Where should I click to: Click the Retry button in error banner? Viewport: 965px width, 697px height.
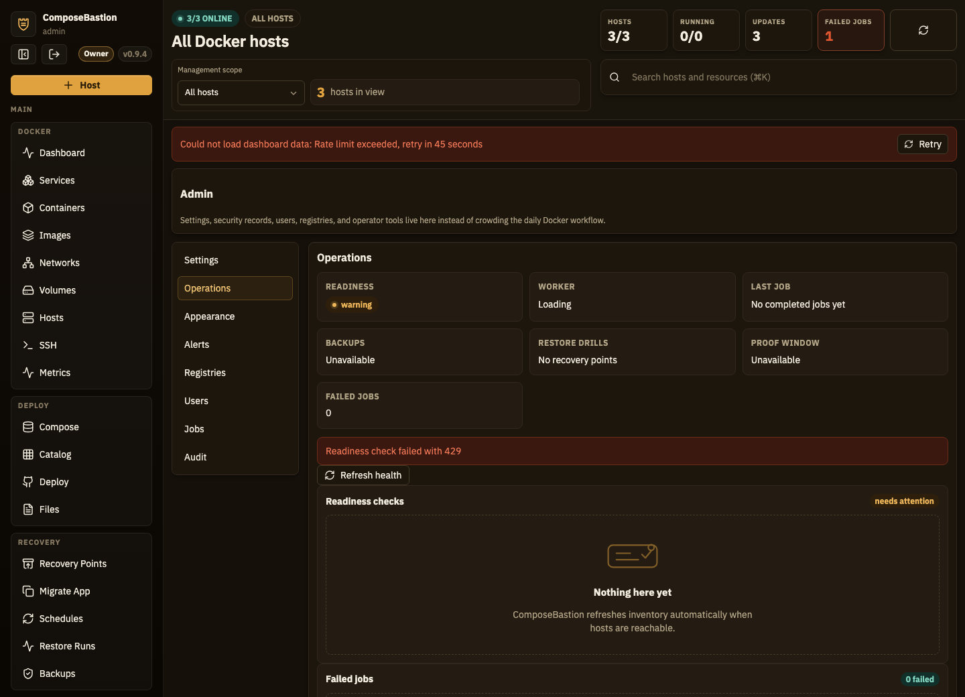click(x=923, y=144)
